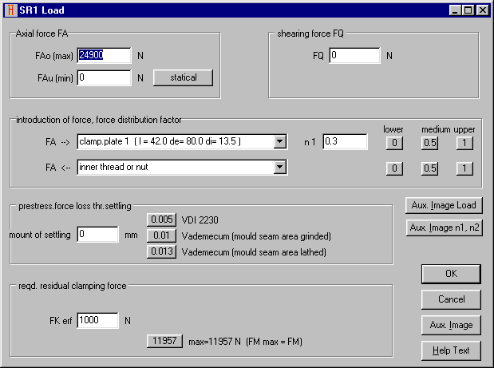The image size is (494, 368).
Task: Select 0.013 Vademecum lathed settling value
Action: click(161, 251)
